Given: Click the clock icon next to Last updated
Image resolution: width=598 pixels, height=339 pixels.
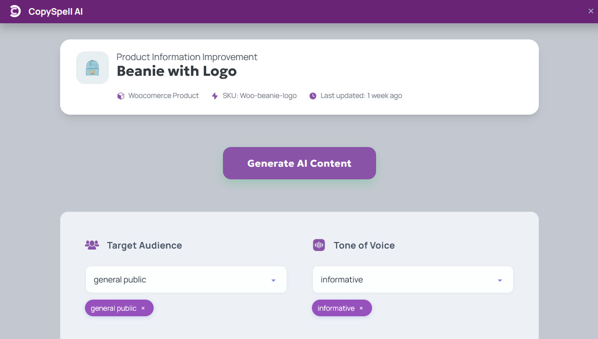Looking at the screenshot, I should pos(313,96).
